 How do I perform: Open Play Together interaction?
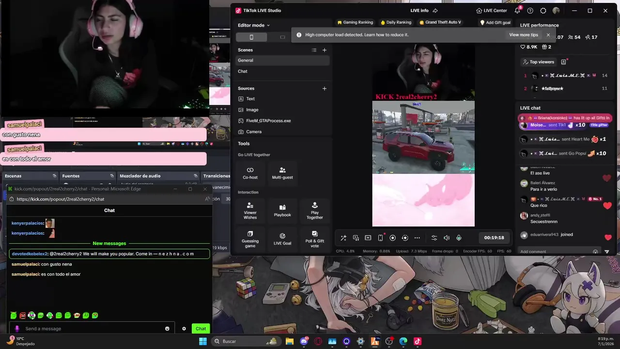click(315, 211)
